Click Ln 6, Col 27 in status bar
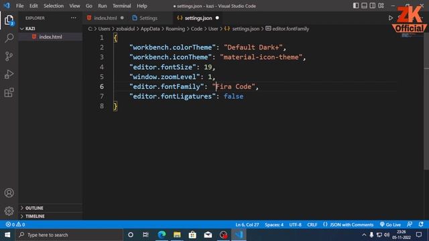Screen dimensions: 429x241 tap(247, 224)
